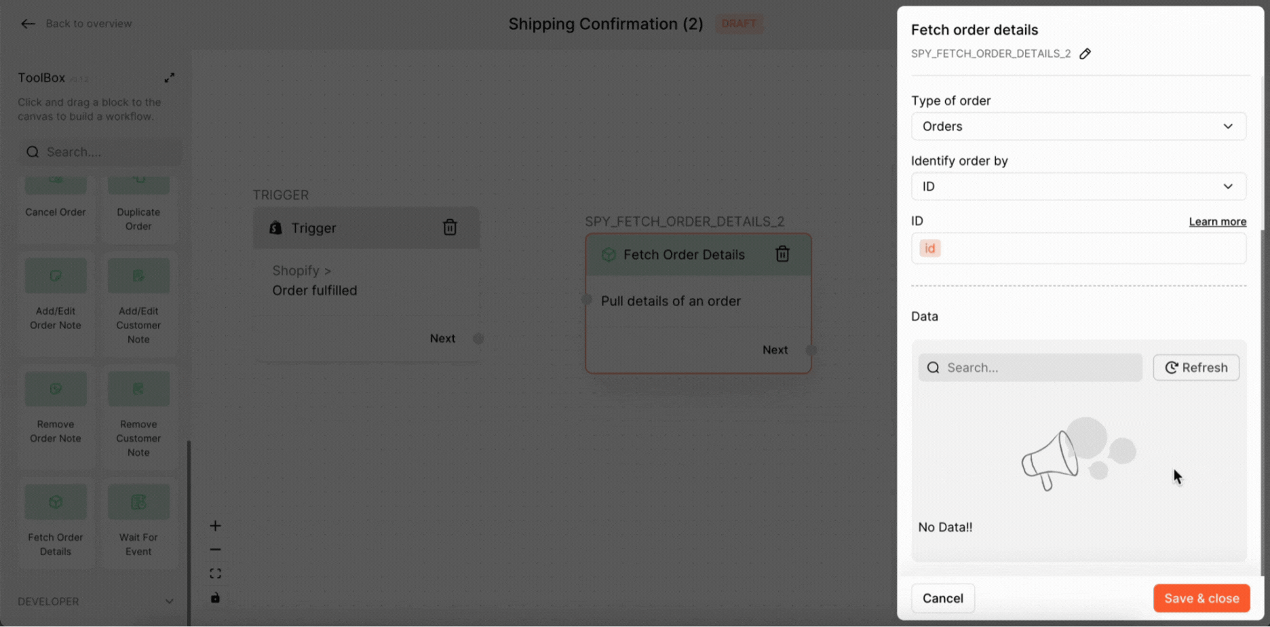Select the Wait For Event block icon
Screen dimensions: 1270x627
138,502
